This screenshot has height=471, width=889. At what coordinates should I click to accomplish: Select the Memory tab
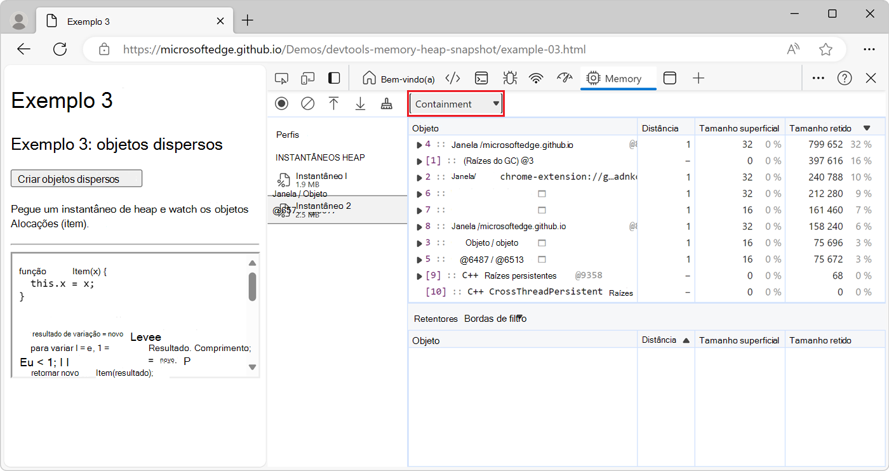coord(618,79)
